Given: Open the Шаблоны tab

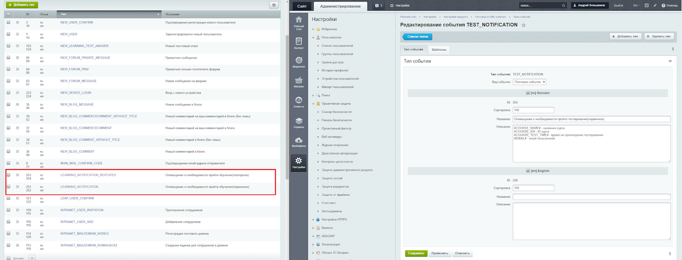Looking at the screenshot, I should pos(439,49).
